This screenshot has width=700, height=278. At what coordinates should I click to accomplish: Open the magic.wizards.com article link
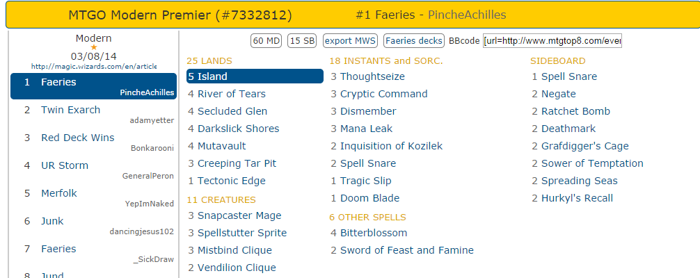pos(94,66)
